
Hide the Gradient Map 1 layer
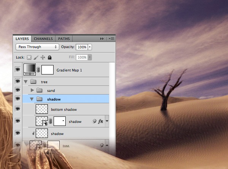tap(17, 70)
